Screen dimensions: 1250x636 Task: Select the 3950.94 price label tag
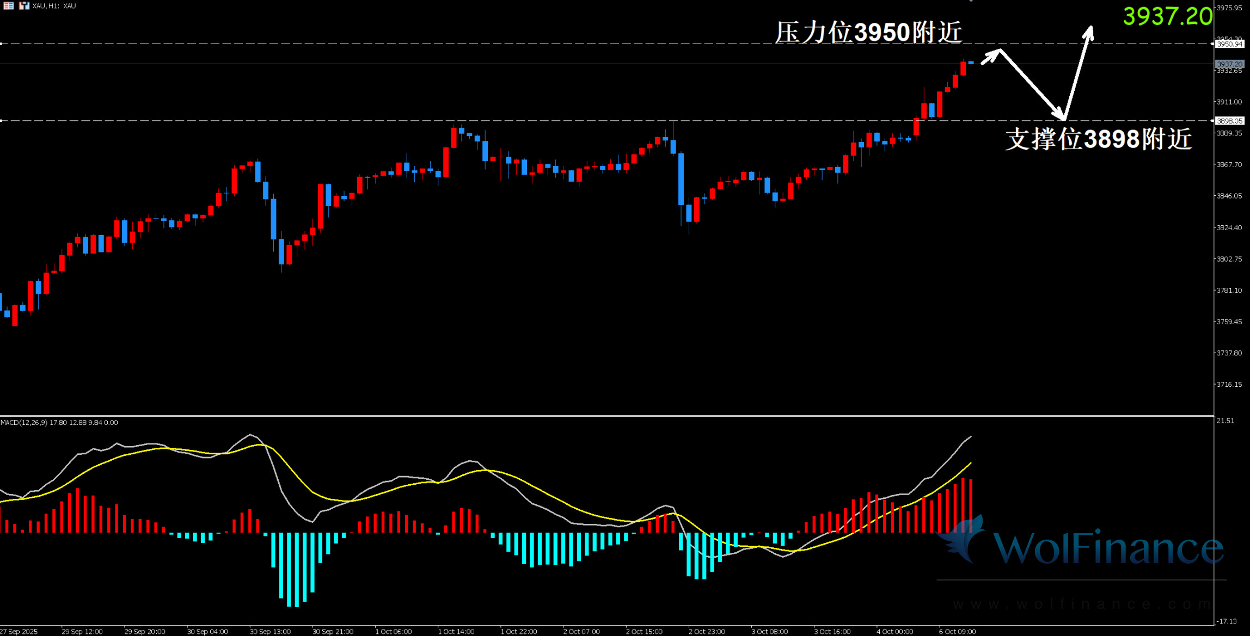coord(1229,44)
